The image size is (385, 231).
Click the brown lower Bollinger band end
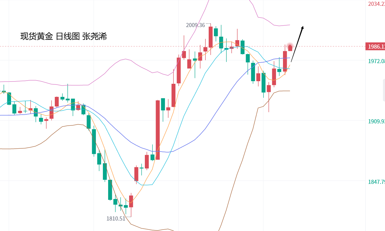point(289,91)
